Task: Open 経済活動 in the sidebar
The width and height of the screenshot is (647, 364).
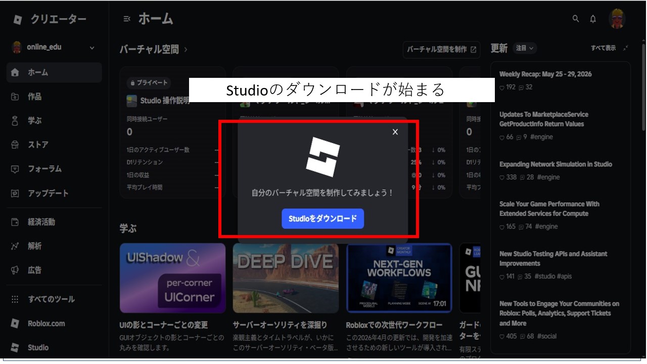Action: tap(54, 222)
